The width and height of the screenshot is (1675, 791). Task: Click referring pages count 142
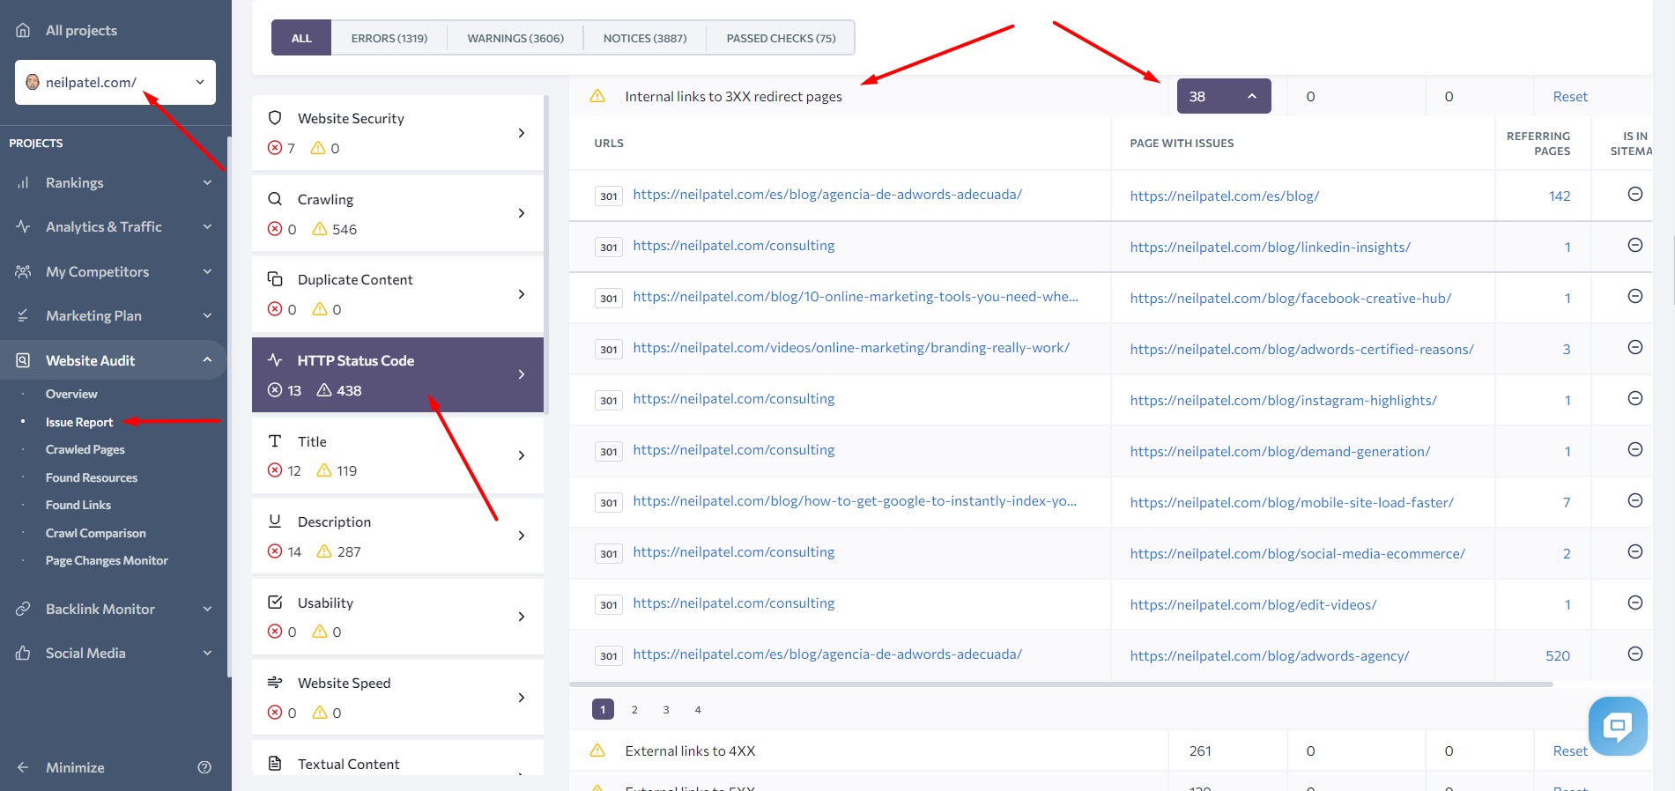point(1560,196)
